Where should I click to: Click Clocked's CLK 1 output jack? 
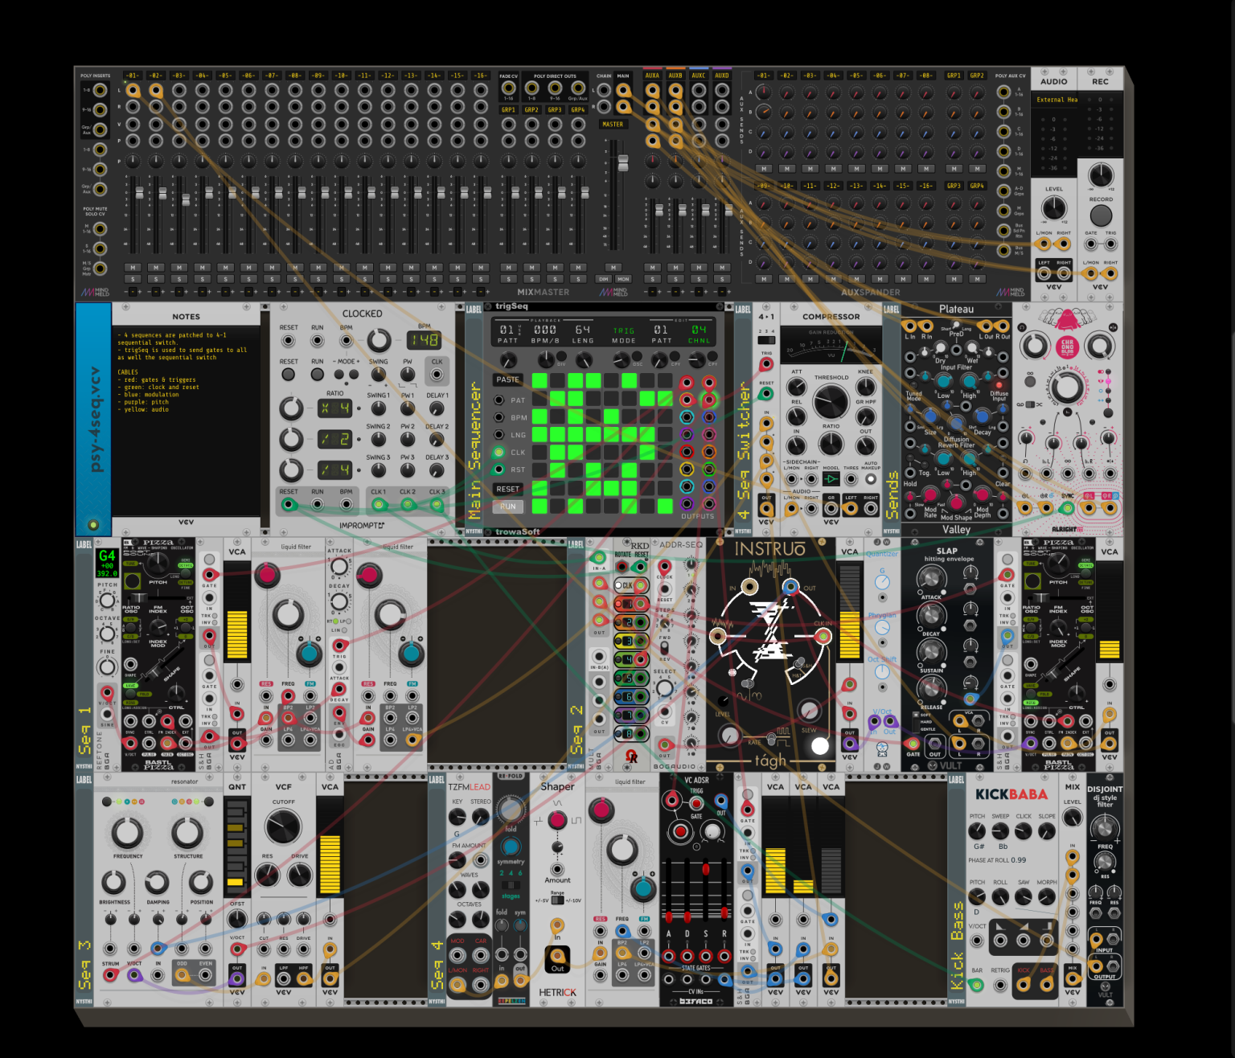pyautogui.click(x=378, y=505)
